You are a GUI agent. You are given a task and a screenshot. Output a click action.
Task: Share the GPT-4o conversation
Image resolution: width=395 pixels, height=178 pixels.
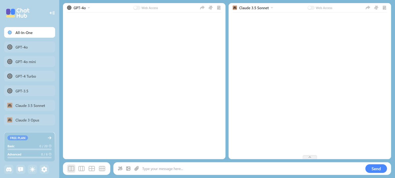tap(202, 8)
